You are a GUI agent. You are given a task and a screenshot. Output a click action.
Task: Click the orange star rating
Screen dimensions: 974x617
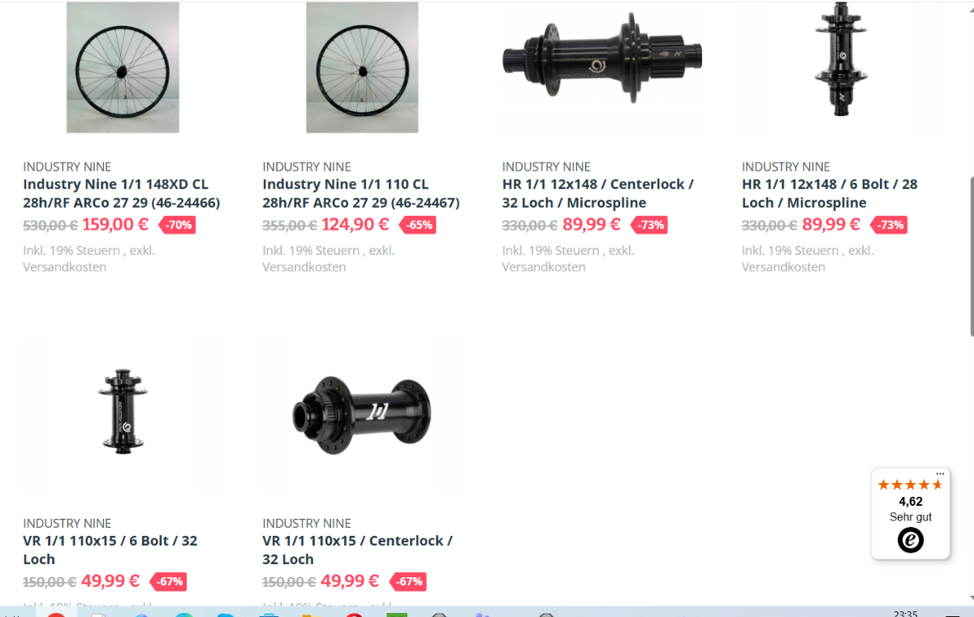tap(911, 485)
